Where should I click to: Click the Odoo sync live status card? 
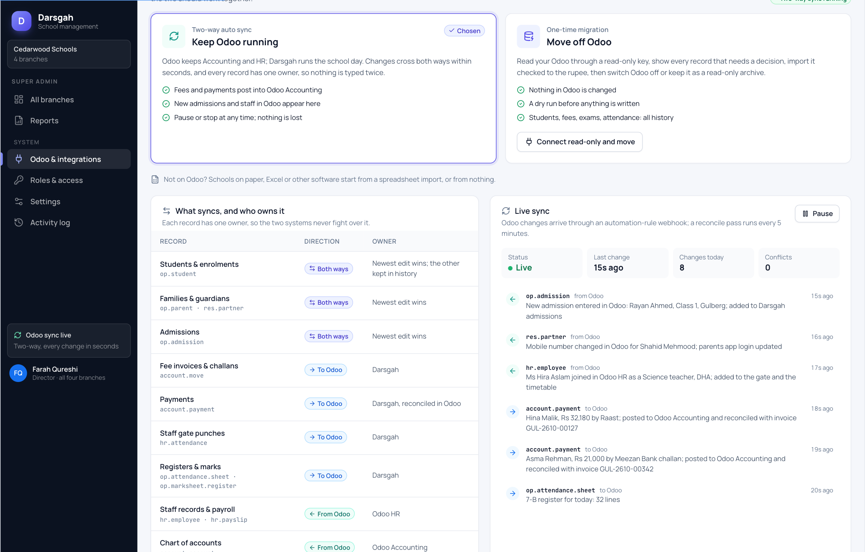pyautogui.click(x=69, y=340)
